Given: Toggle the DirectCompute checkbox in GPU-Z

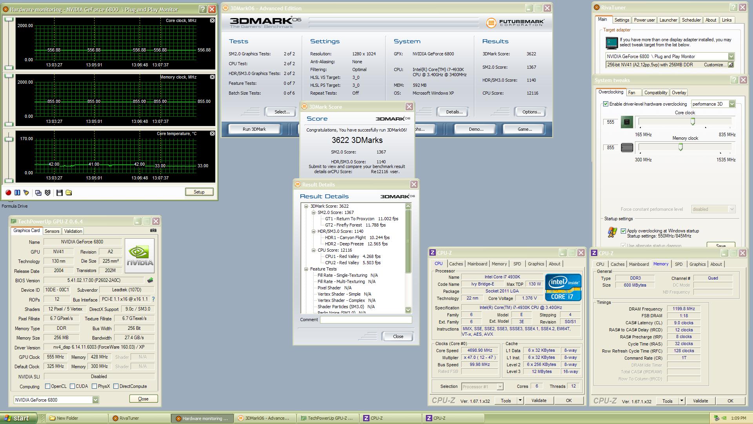Looking at the screenshot, I should [116, 386].
